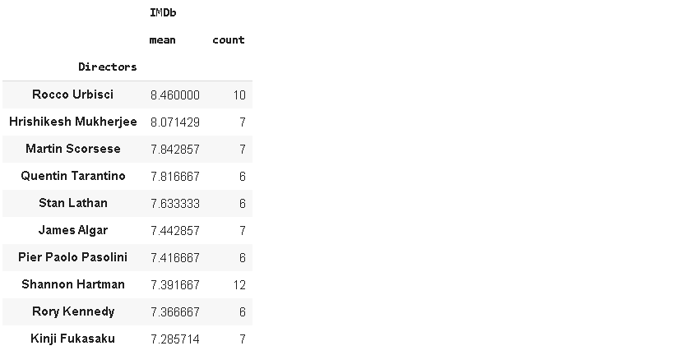This screenshot has width=681, height=355.
Task: Select the count value 10
Action: [x=239, y=95]
